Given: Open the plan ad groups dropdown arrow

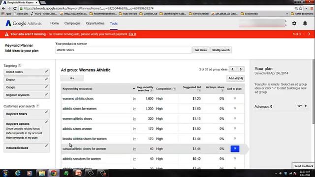Looking at the screenshot, I should [300, 106].
